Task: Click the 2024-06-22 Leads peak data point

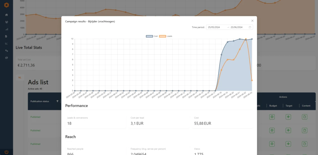Action: coord(246,39)
